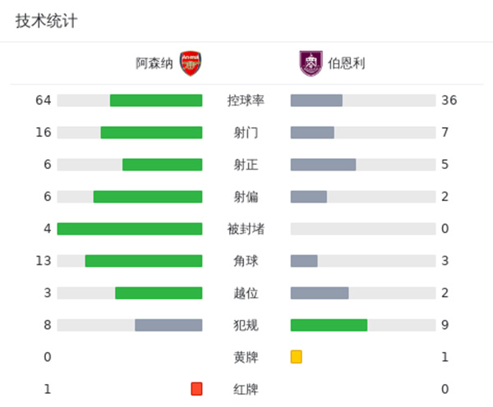Click Arsenal's full green 被封堵 bar
This screenshot has width=493, height=407.
pos(130,229)
